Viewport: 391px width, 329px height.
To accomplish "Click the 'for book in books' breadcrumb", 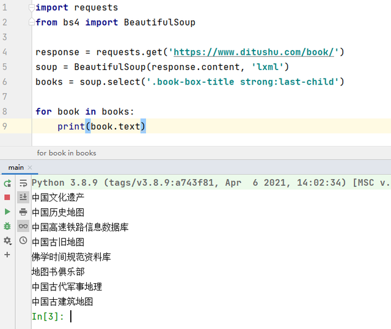I will click(67, 153).
